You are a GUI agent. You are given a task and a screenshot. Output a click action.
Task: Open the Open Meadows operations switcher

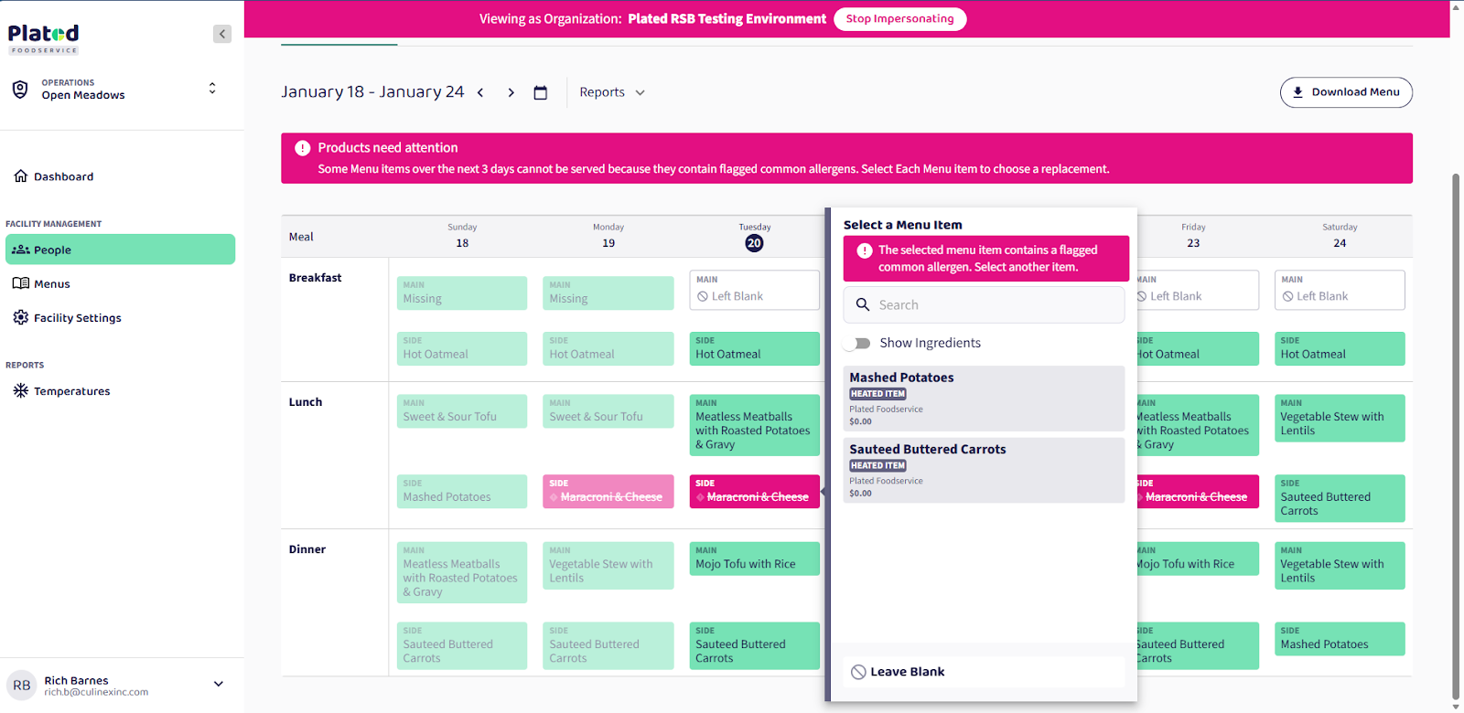point(211,89)
